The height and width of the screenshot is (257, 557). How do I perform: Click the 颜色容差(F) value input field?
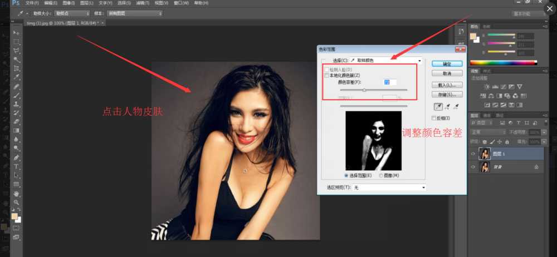point(390,82)
